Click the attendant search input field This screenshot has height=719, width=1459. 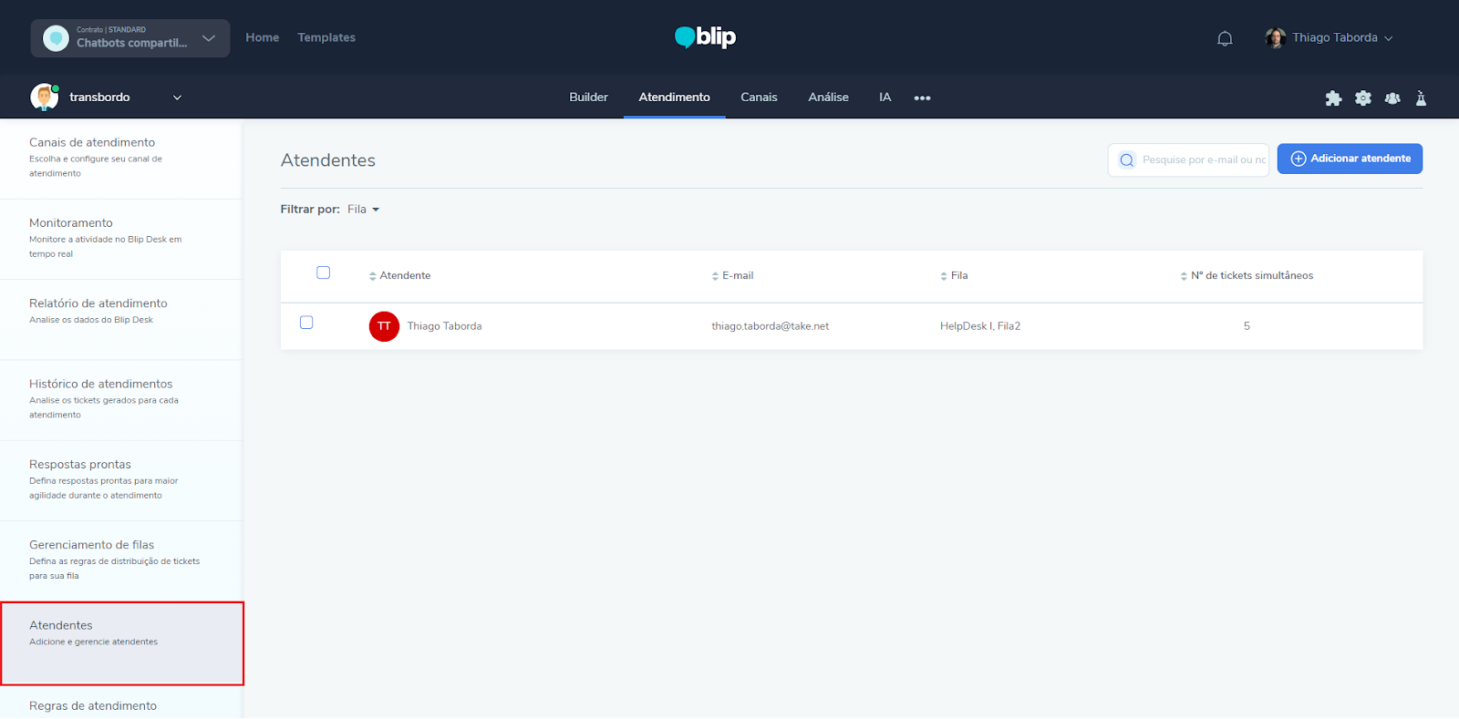tap(1202, 160)
